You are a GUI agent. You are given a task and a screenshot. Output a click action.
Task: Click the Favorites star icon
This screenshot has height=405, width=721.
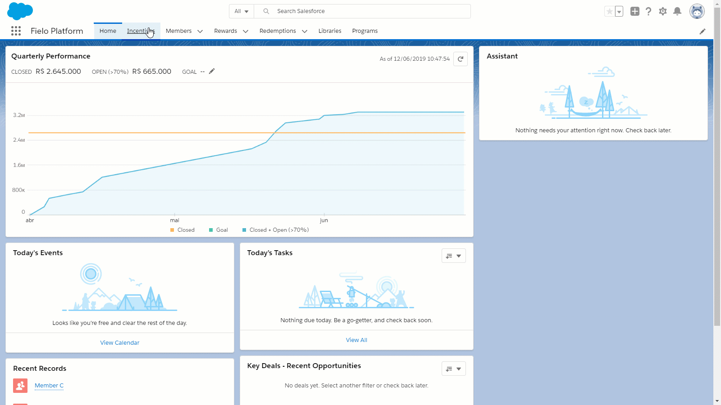click(609, 11)
